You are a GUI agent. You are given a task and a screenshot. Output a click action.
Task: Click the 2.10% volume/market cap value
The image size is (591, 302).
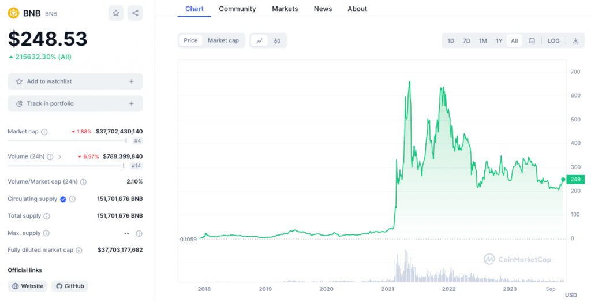(134, 181)
